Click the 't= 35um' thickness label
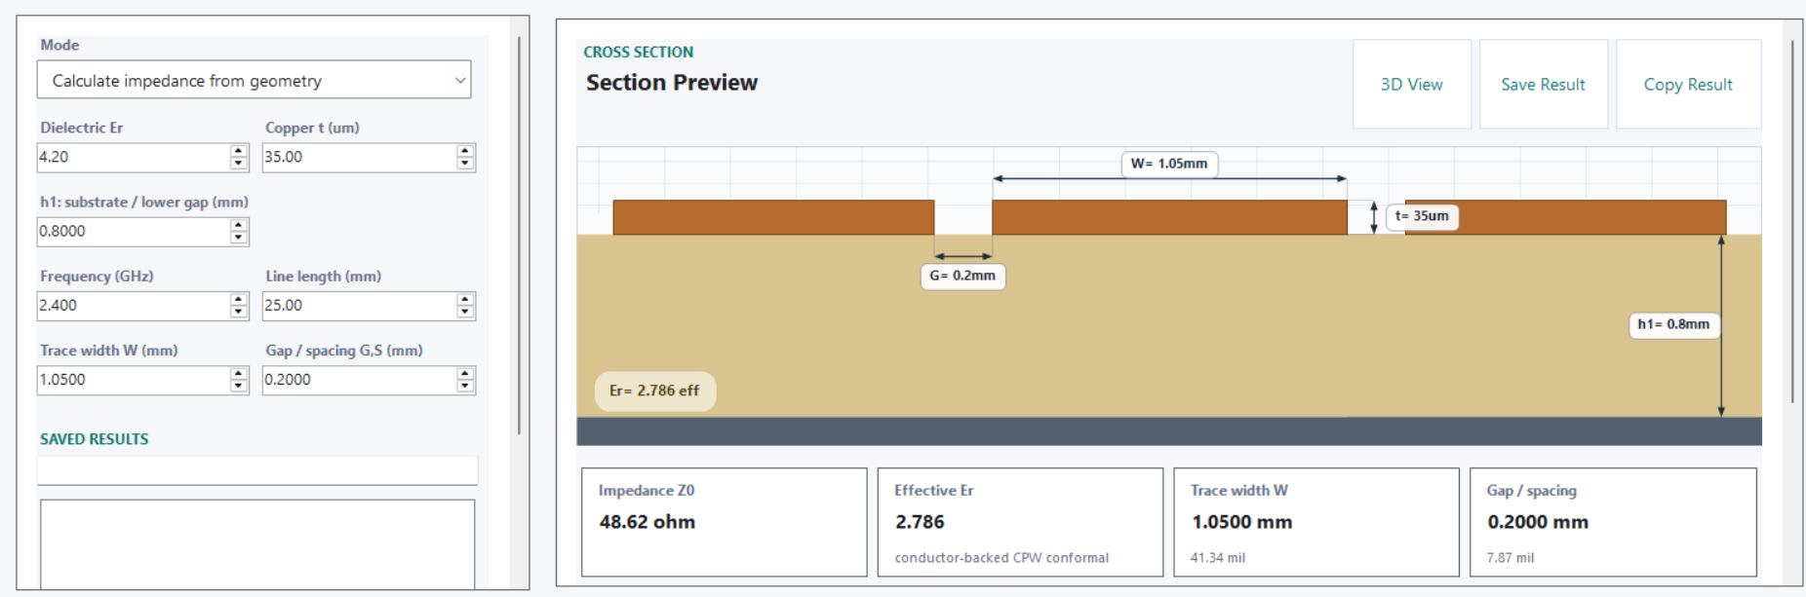 point(1422,216)
